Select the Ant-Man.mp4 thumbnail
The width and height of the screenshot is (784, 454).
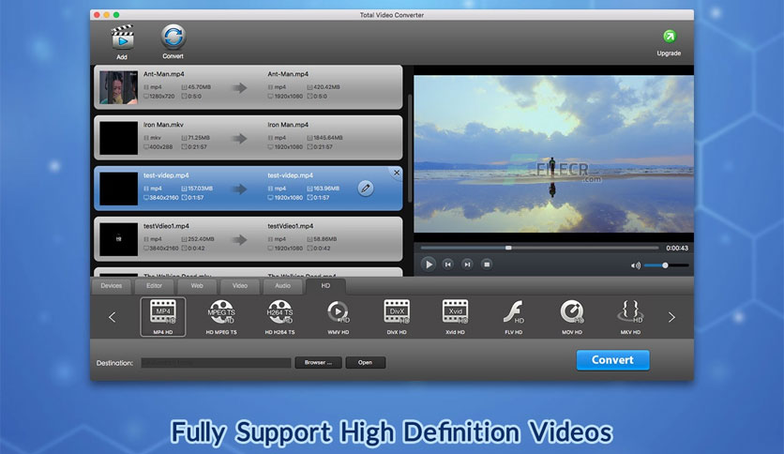(x=118, y=87)
